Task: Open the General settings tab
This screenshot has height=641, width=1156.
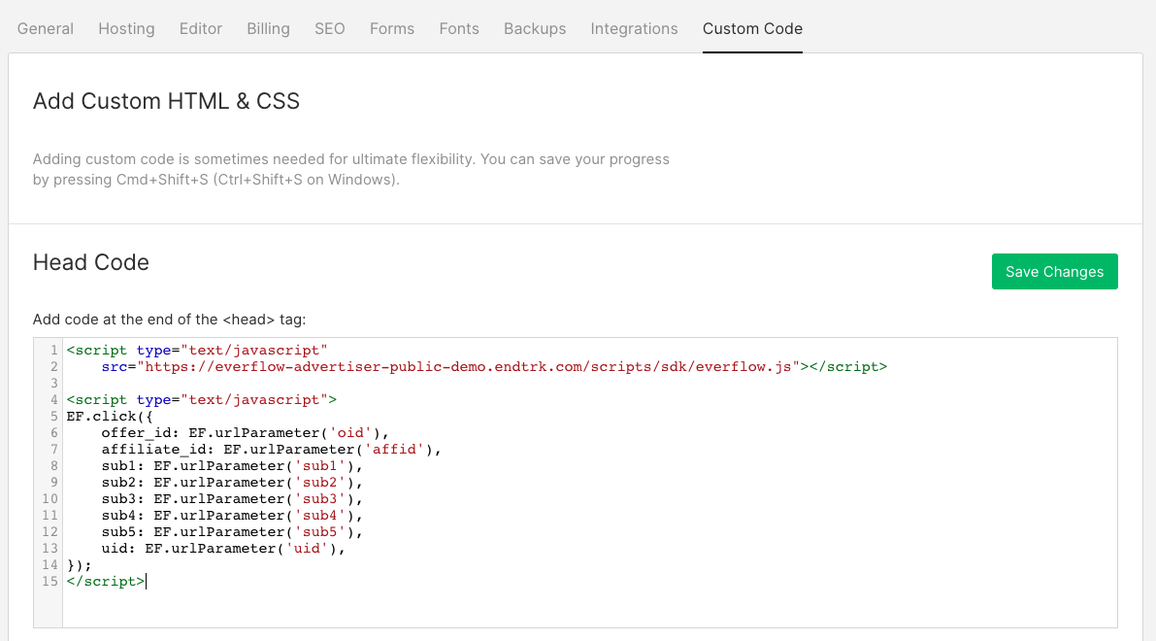Action: point(45,29)
